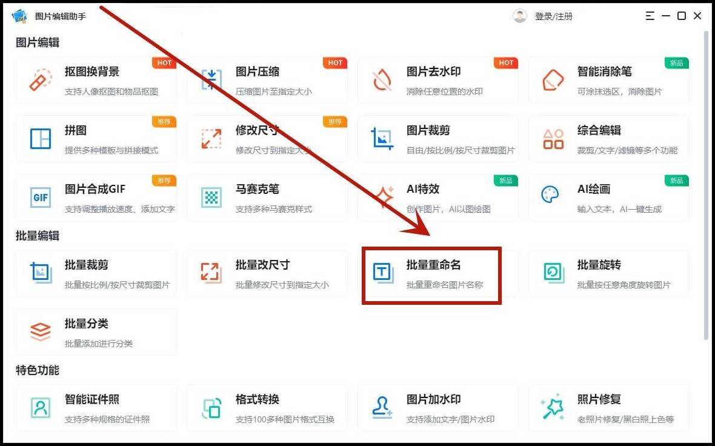Click the 批量添加进行分类 description
Image resolution: width=715 pixels, height=446 pixels.
99,344
